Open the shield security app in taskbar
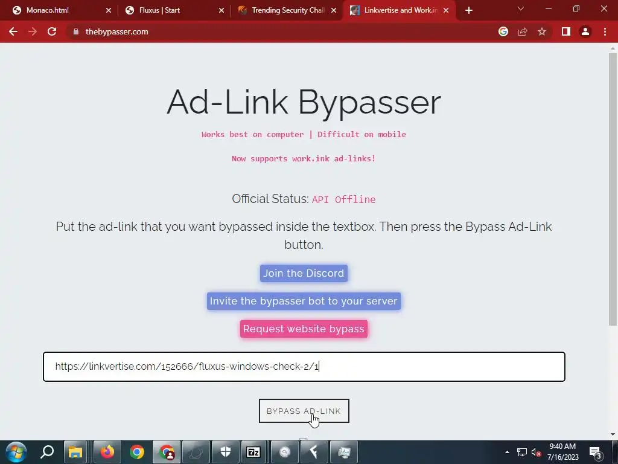Image resolution: width=618 pixels, height=464 pixels. [x=226, y=452]
